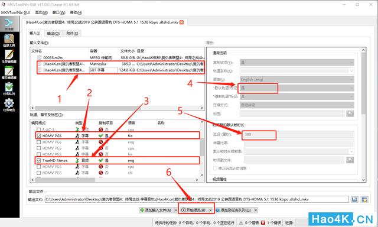Open the track name (轨道名称) combo box
The width and height of the screenshot is (378, 227).
pyautogui.click(x=297, y=71)
